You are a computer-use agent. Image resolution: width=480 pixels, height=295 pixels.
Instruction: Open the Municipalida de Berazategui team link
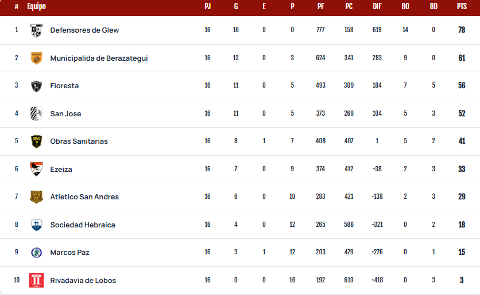(x=99, y=58)
